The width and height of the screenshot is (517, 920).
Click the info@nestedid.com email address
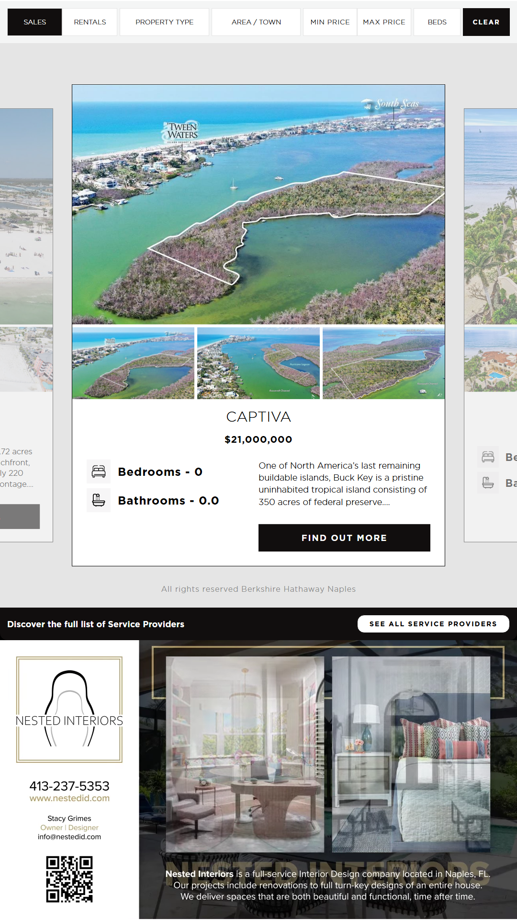pyautogui.click(x=69, y=837)
